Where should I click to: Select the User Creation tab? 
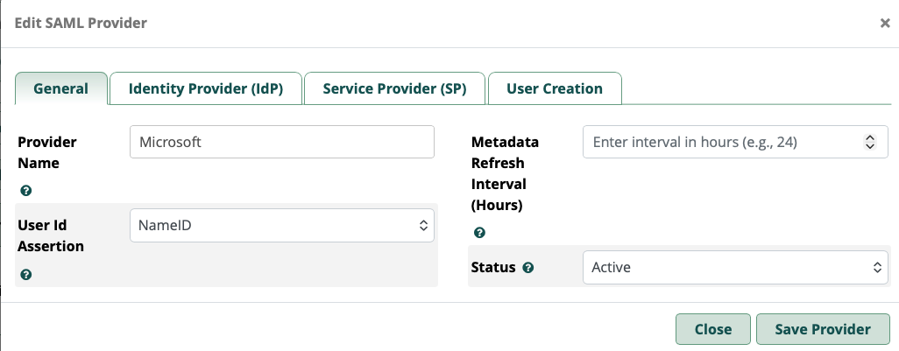click(x=554, y=88)
